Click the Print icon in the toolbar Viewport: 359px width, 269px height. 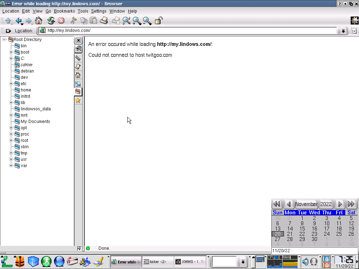104,21
